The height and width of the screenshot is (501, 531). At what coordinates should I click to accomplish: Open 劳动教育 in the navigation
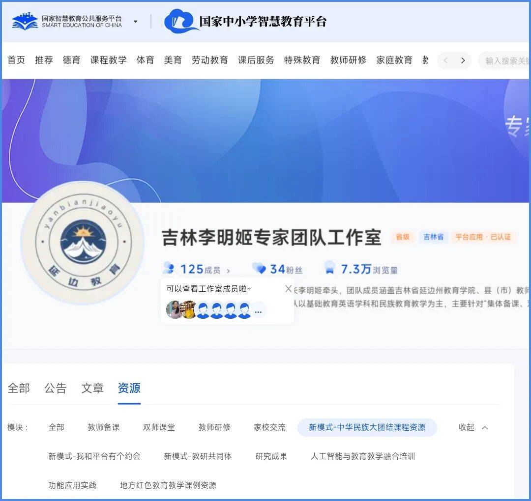click(209, 60)
